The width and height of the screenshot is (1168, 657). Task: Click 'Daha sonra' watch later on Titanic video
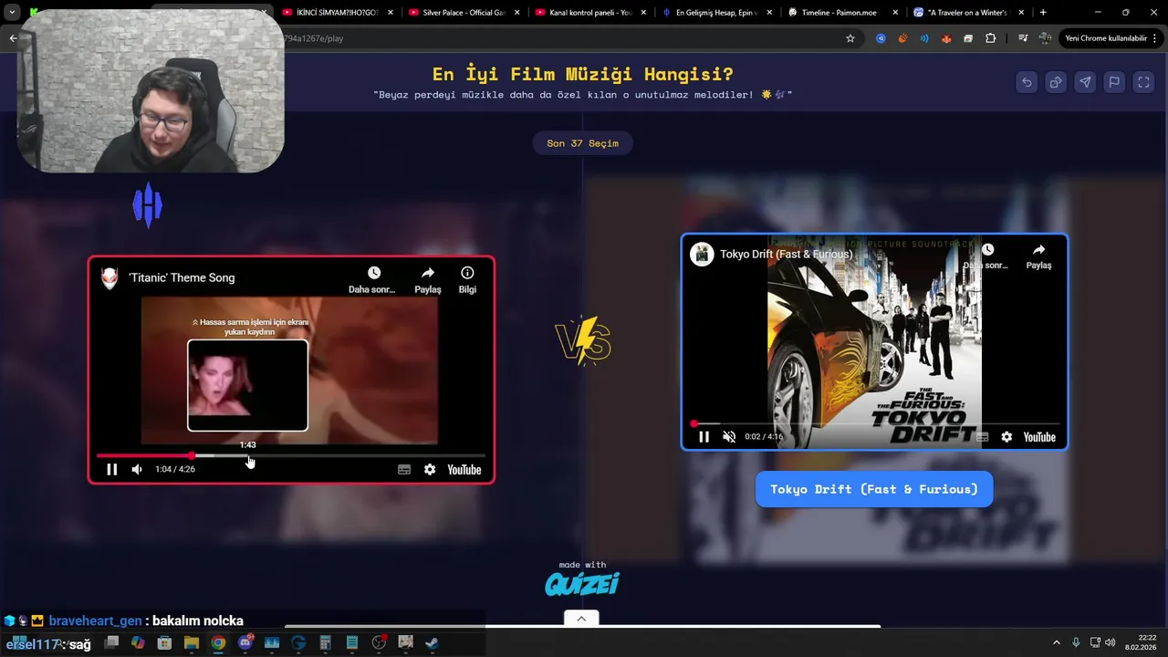pos(372,280)
